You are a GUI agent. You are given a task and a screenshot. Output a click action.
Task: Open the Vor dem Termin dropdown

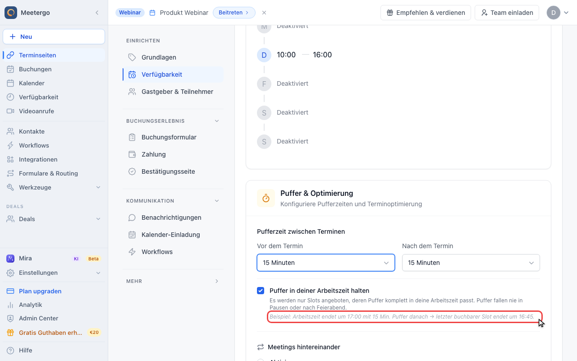(326, 263)
